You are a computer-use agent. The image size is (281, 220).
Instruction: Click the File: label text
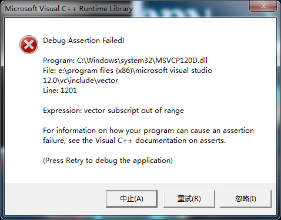click(49, 71)
